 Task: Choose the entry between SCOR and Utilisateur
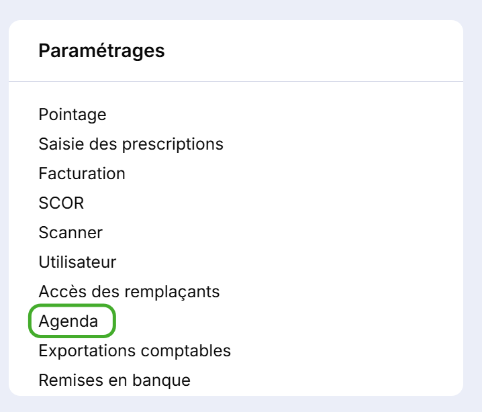(70, 233)
